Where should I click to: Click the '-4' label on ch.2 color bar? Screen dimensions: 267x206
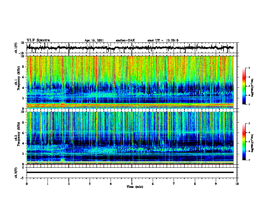click(x=248, y=133)
